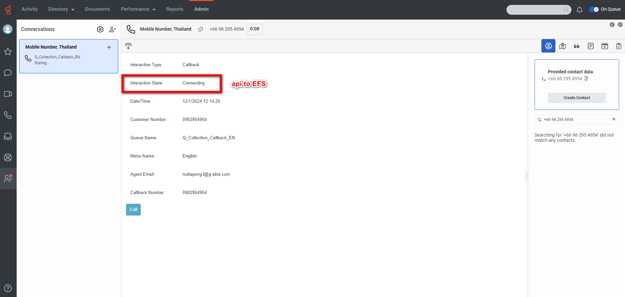Open the schedule callback calendar panel
This screenshot has width=625, height=297.
click(x=604, y=46)
